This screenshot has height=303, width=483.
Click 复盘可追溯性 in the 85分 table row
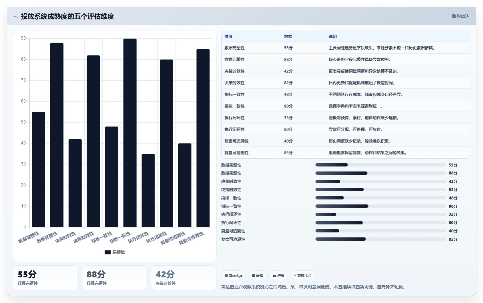click(x=237, y=153)
